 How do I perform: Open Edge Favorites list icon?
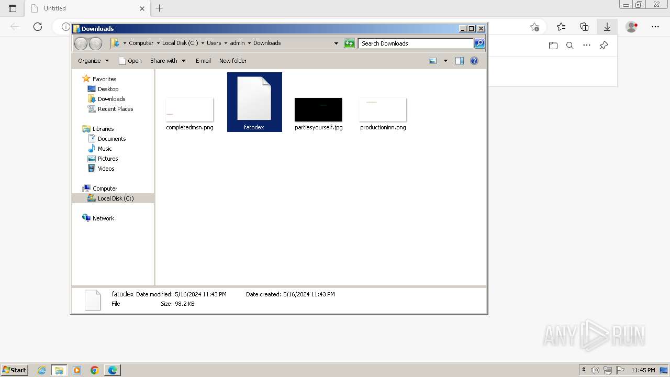[x=561, y=27]
